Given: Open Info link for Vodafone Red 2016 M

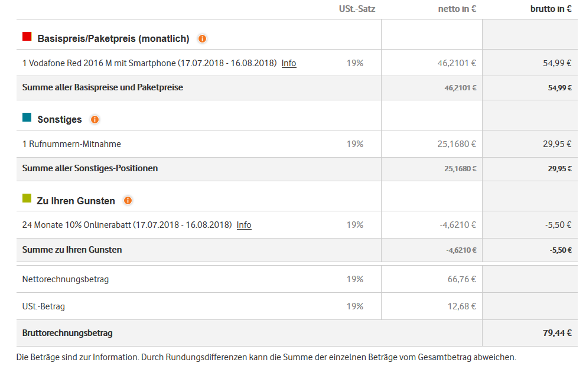Looking at the screenshot, I should pos(289,63).
